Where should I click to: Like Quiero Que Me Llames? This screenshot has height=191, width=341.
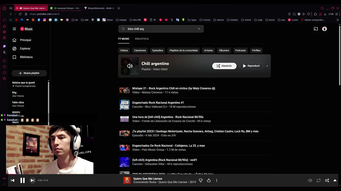coord(209,180)
